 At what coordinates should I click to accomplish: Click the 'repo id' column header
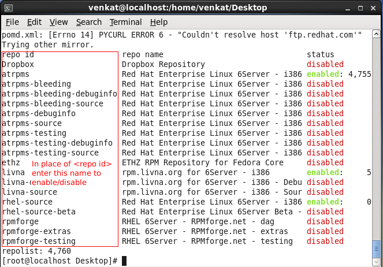18,55
